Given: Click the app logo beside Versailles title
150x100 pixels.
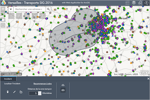Looking at the screenshot, I should click(x=4, y=3).
